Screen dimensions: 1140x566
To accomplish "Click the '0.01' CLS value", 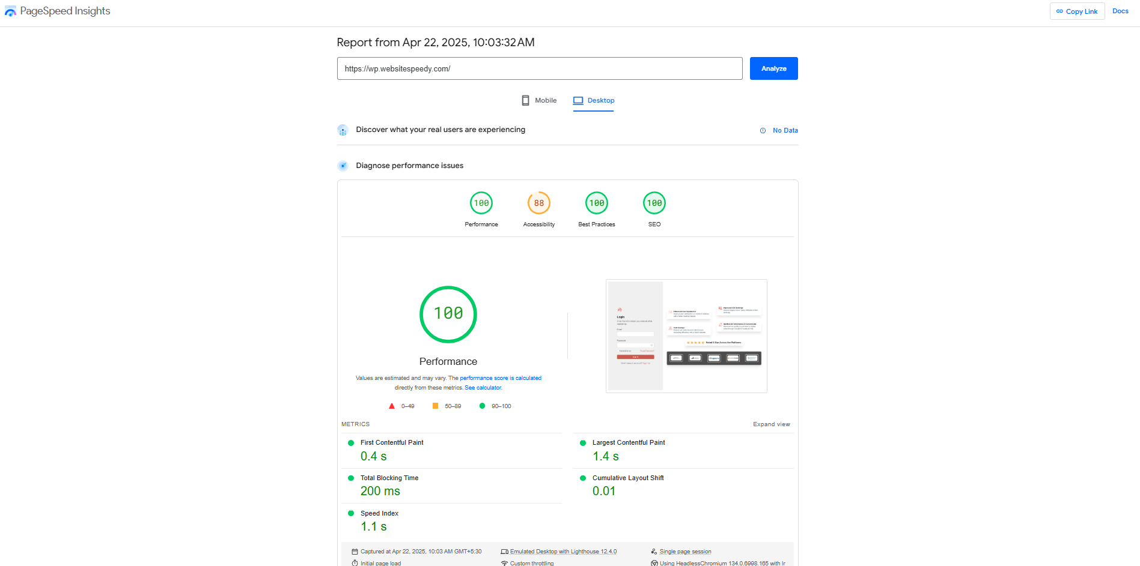I will point(604,491).
